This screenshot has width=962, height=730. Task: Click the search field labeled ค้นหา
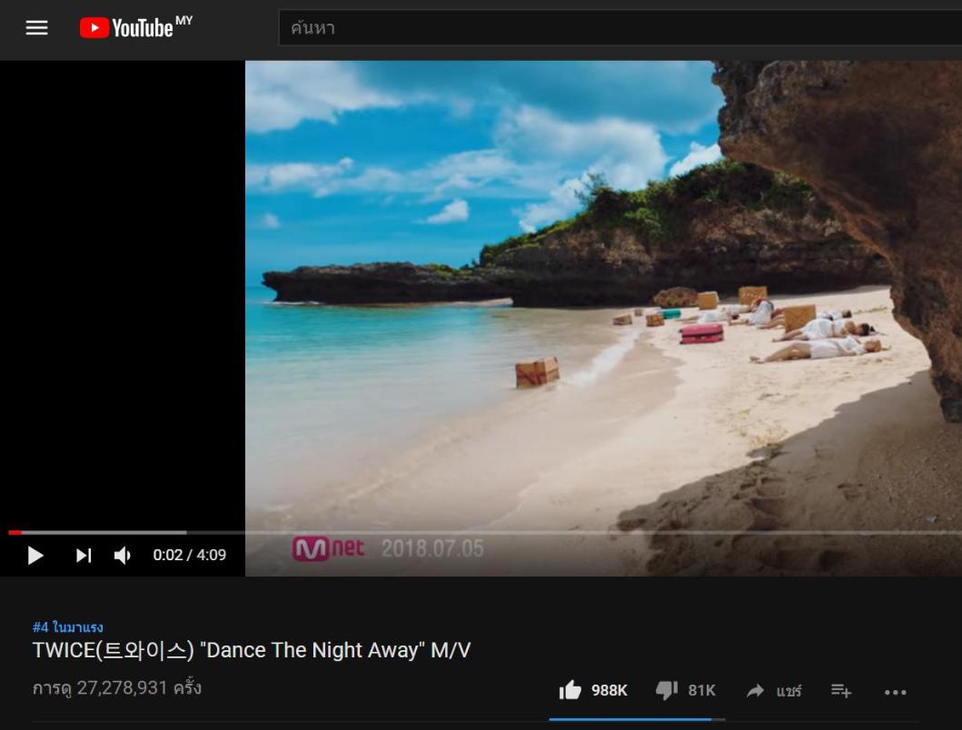(x=620, y=27)
